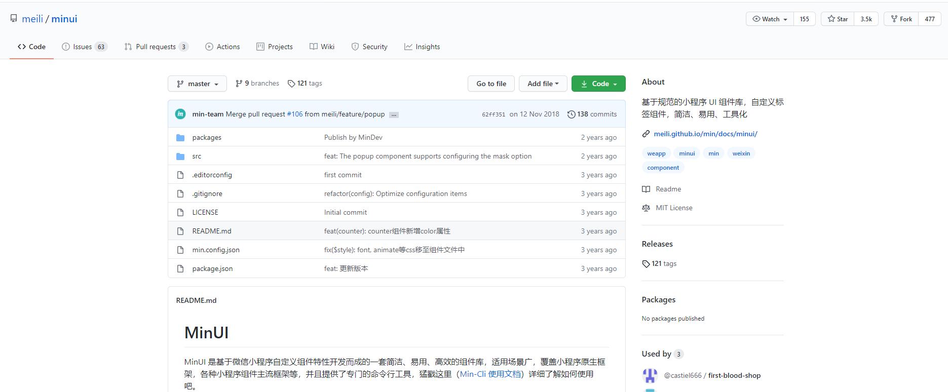Image resolution: width=948 pixels, height=392 pixels.
Task: Open the .gitignore file
Action: point(207,193)
